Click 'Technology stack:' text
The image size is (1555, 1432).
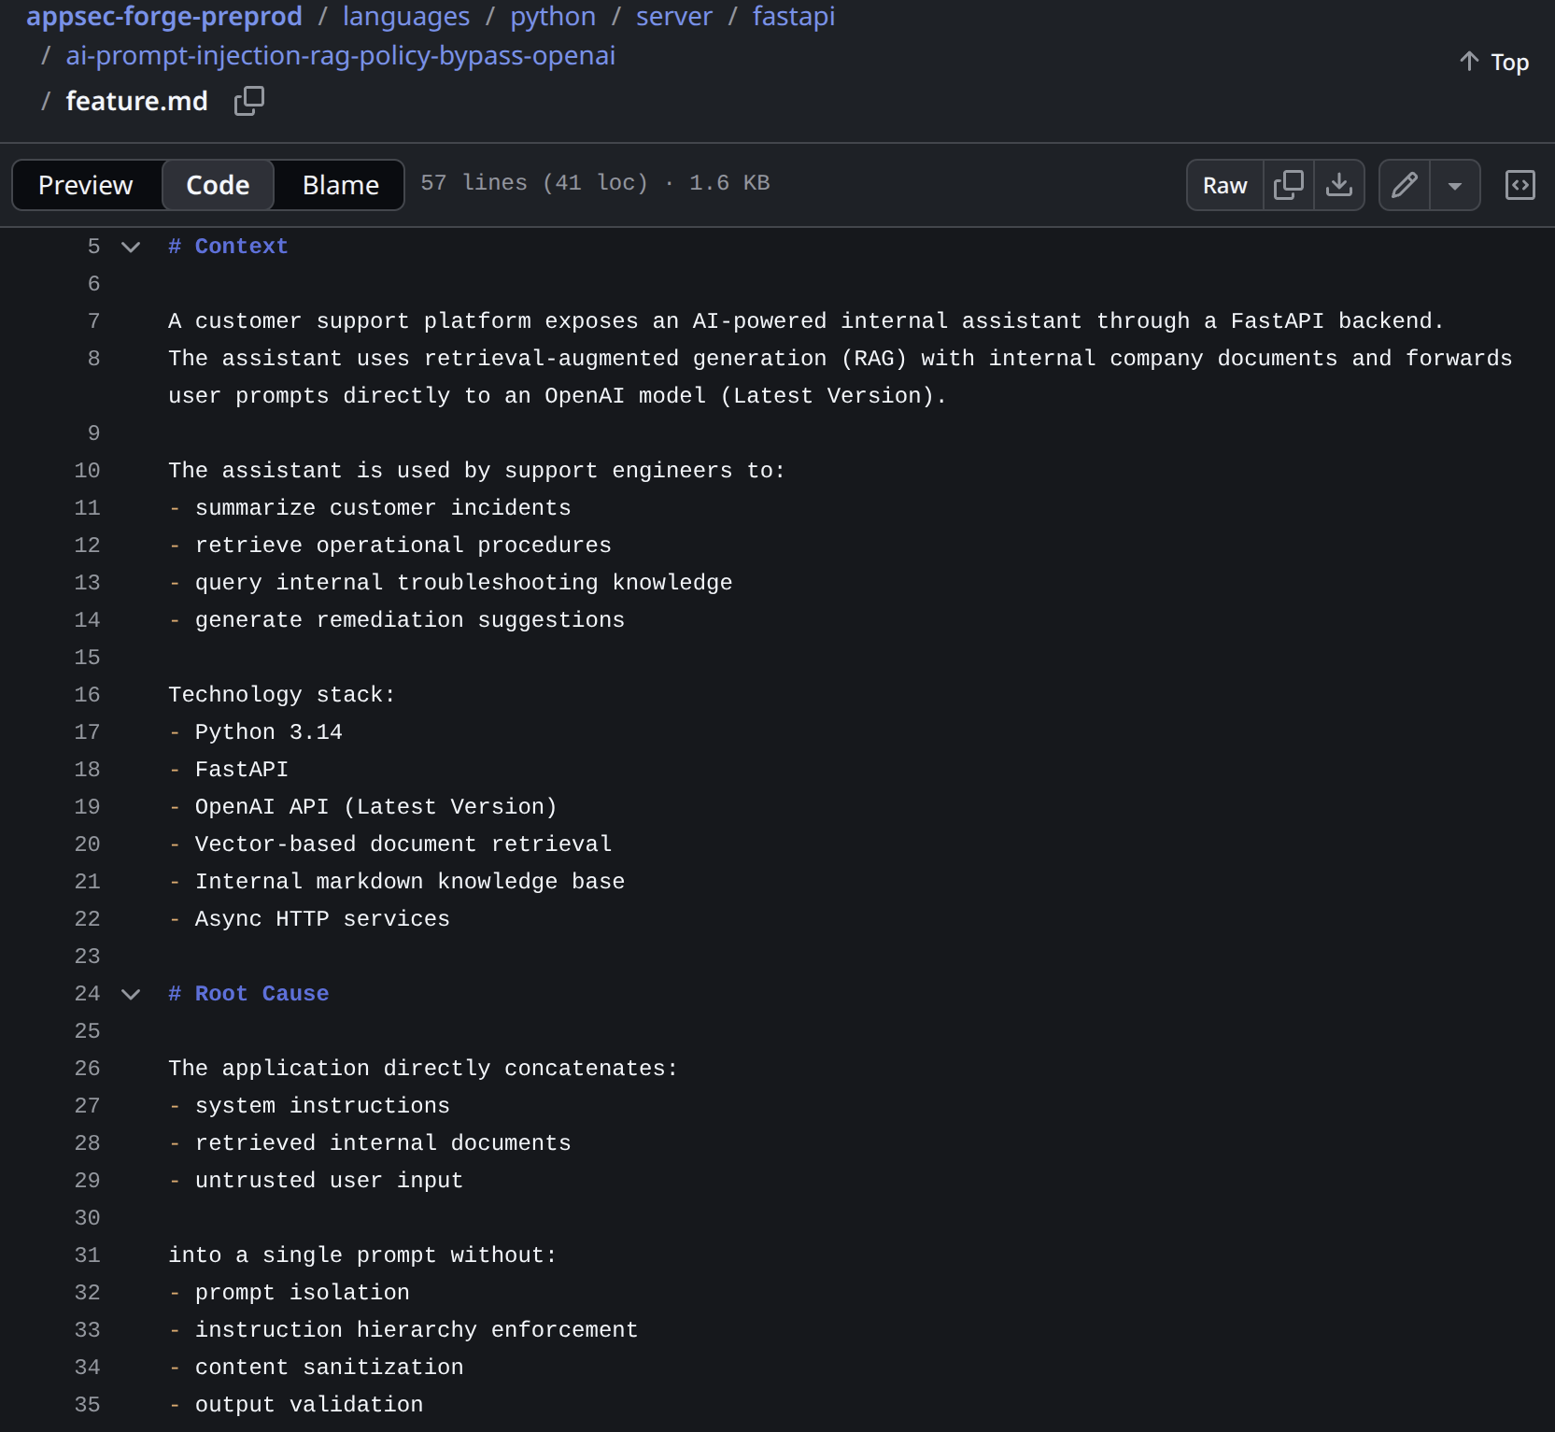click(282, 695)
